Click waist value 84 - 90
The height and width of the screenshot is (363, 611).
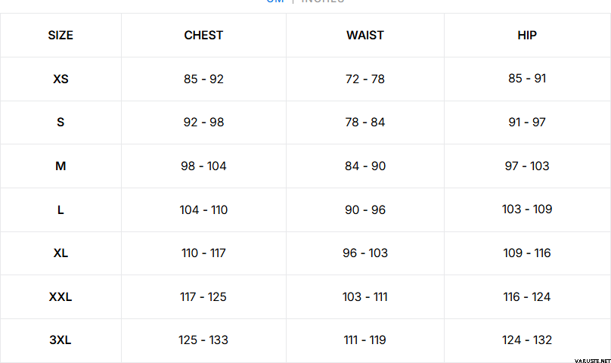[365, 166]
